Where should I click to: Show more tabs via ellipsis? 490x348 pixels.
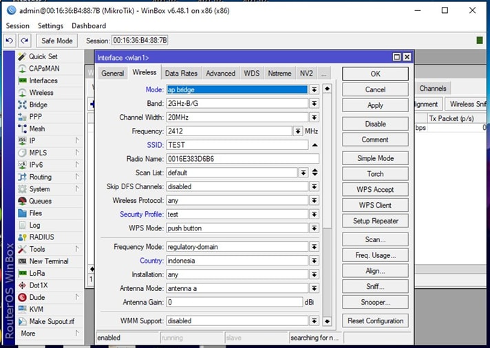[x=324, y=74]
